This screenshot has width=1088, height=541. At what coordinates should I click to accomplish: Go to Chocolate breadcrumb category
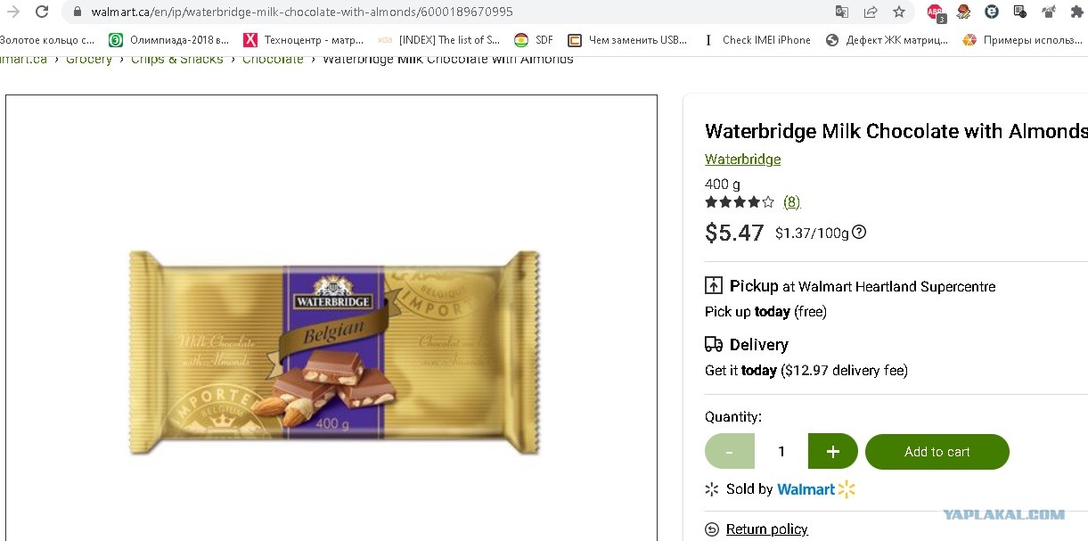273,59
